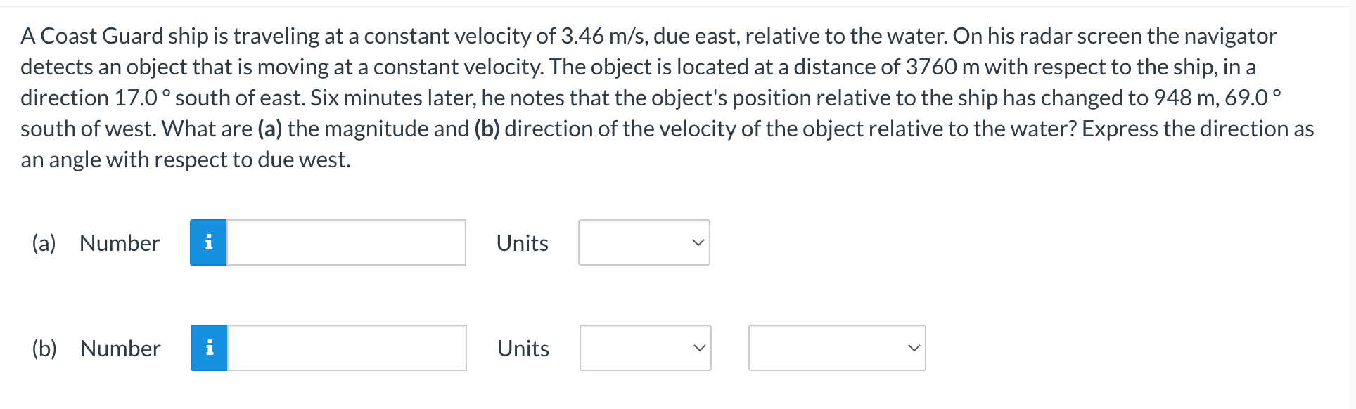Click the "Units" label in the part (a) row
This screenshot has width=1356, height=409.
[522, 243]
